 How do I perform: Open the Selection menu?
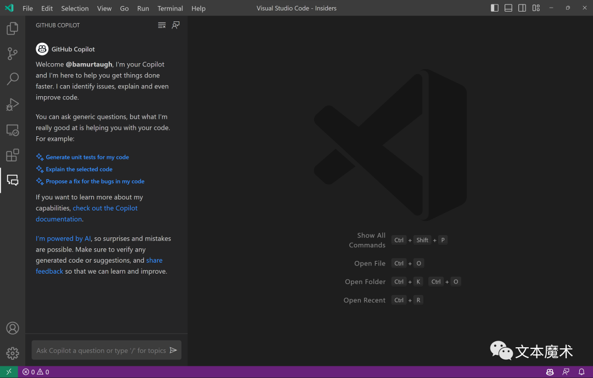75,8
